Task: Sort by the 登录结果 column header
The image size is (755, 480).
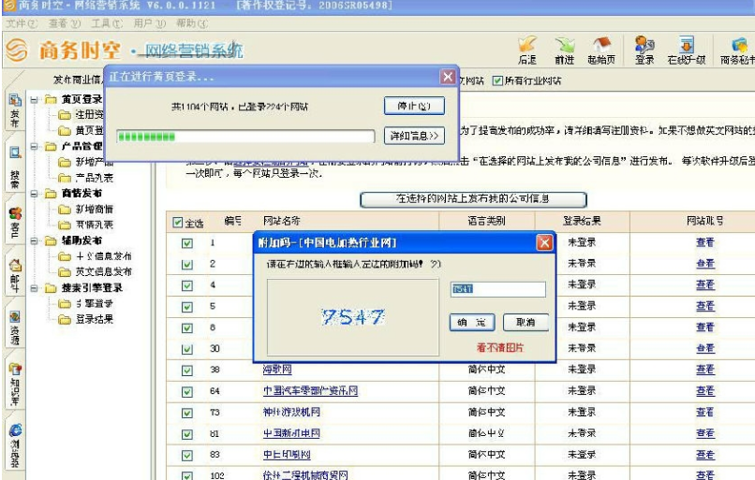Action: (x=582, y=221)
